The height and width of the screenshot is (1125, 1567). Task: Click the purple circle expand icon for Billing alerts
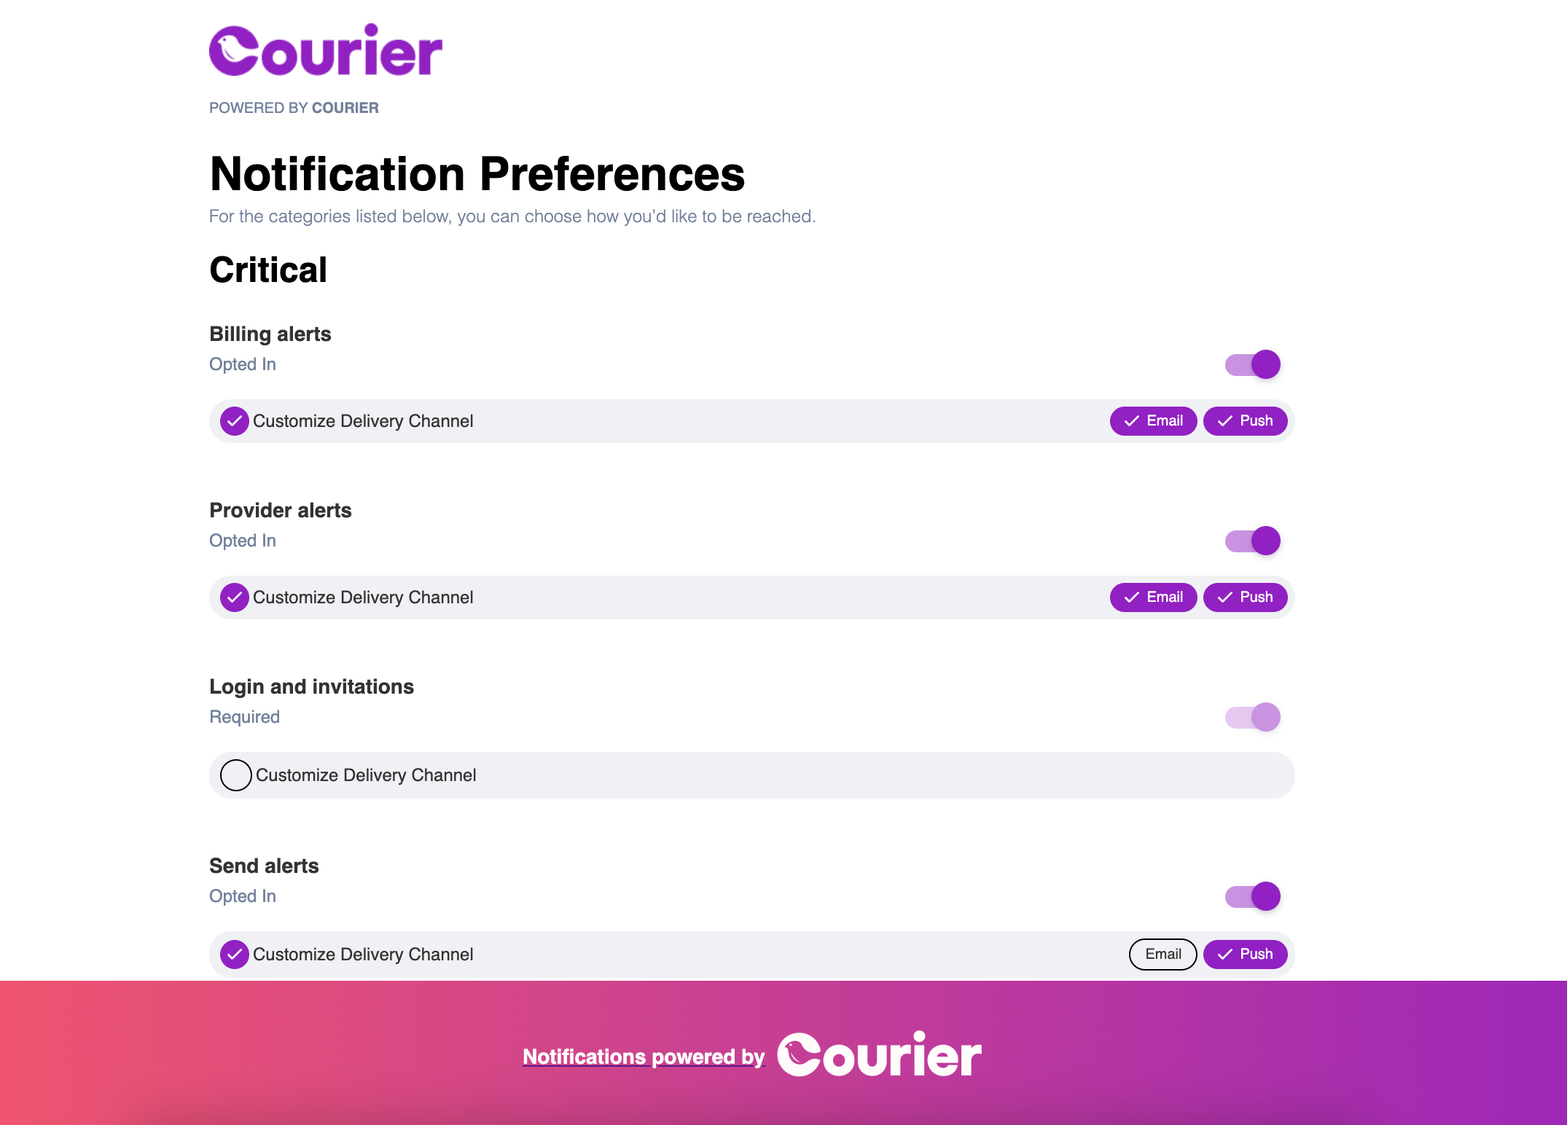tap(235, 420)
